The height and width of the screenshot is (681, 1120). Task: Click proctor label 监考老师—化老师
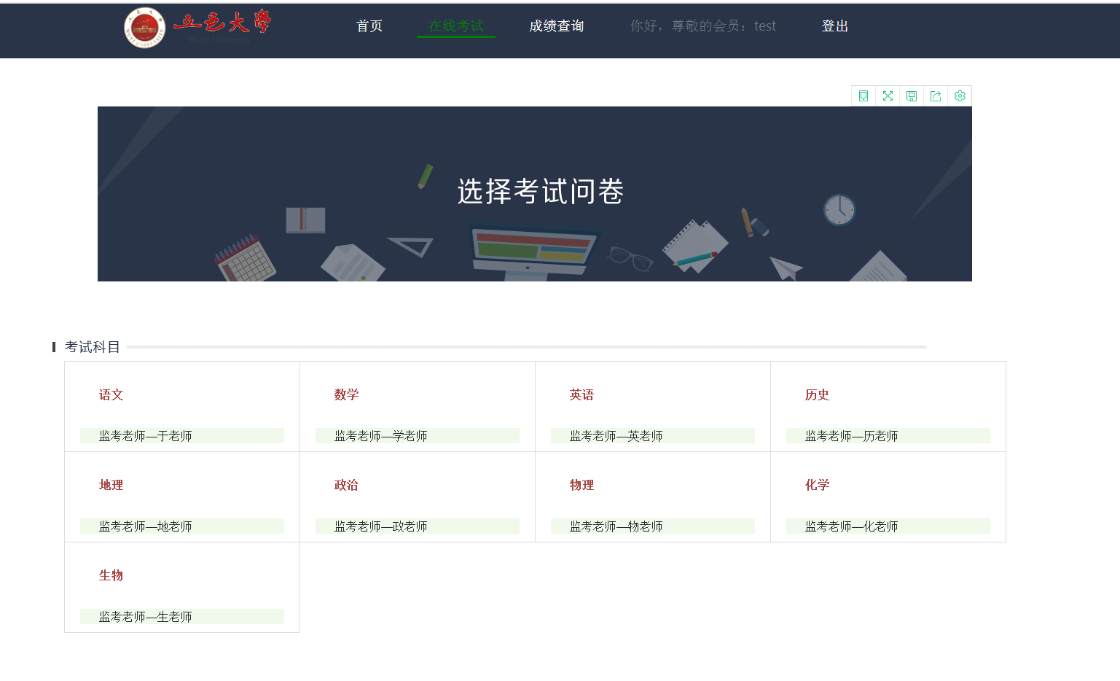(852, 526)
